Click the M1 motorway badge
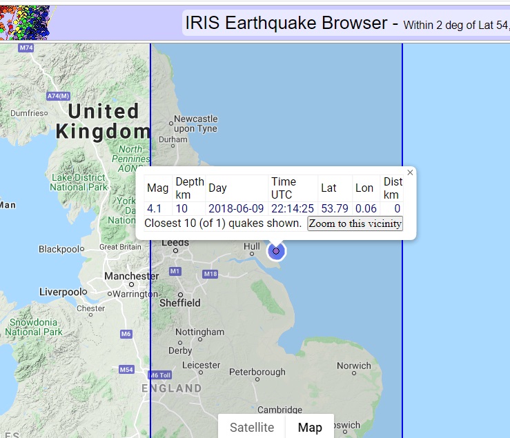The image size is (510, 438). (x=175, y=271)
